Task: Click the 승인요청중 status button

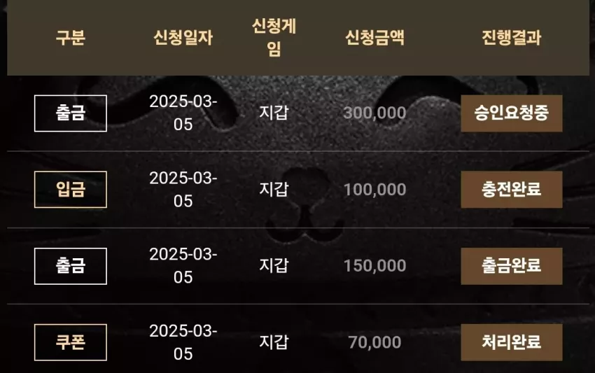Action: point(512,113)
